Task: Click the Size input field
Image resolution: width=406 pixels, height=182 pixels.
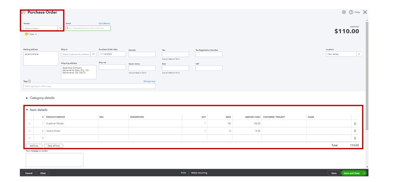Action: point(176,68)
